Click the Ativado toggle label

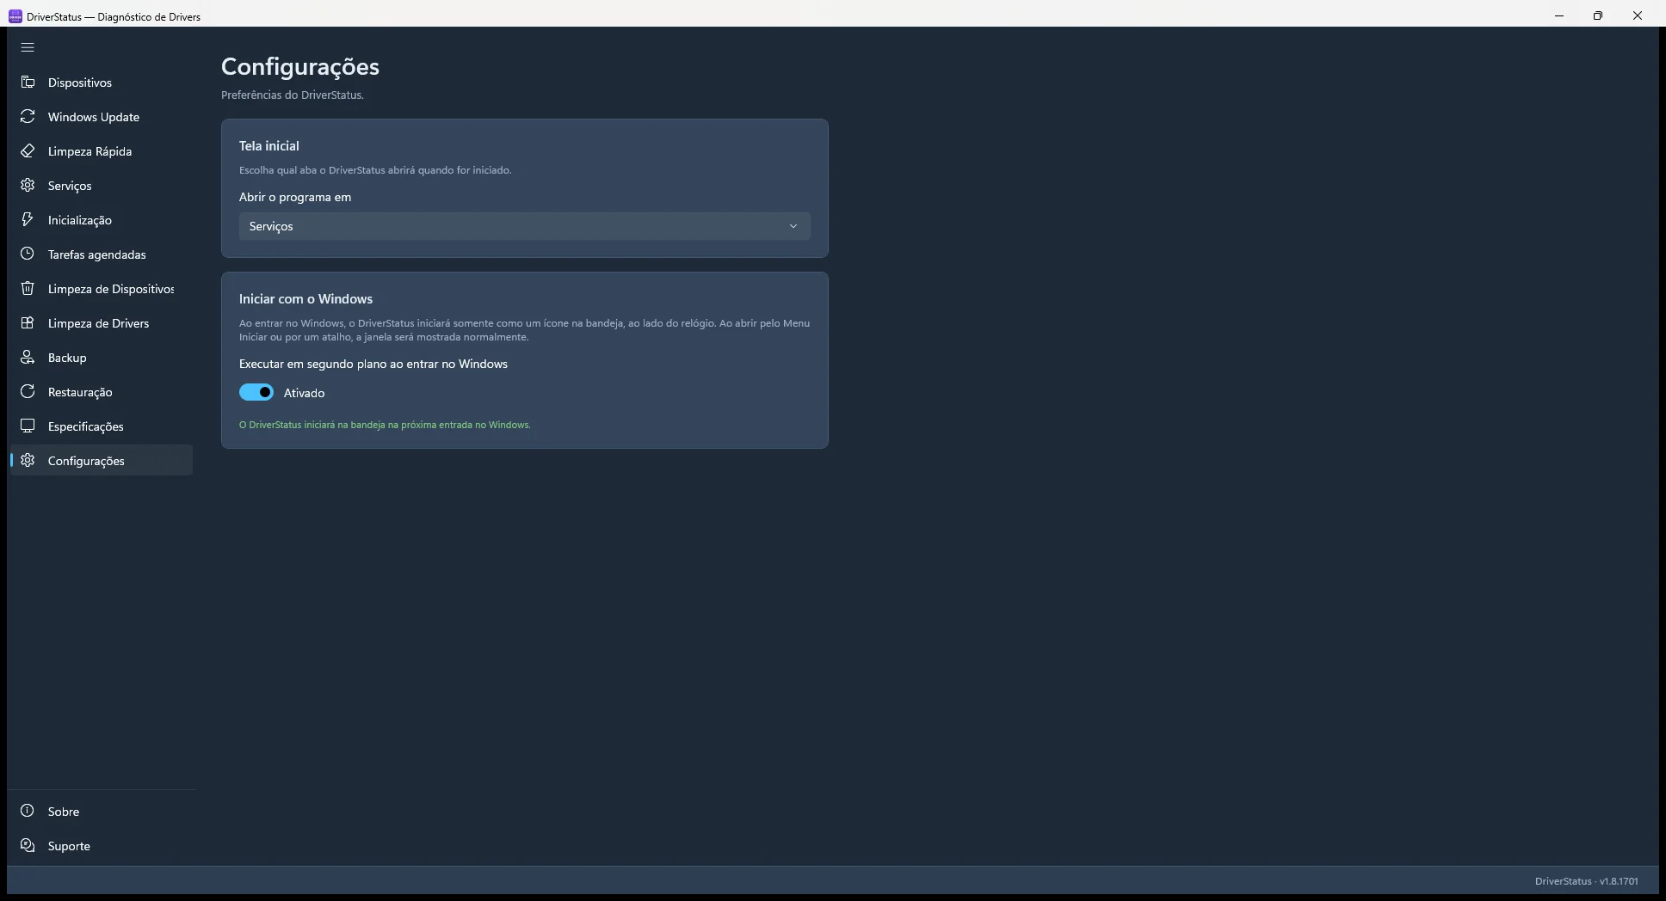click(x=304, y=393)
